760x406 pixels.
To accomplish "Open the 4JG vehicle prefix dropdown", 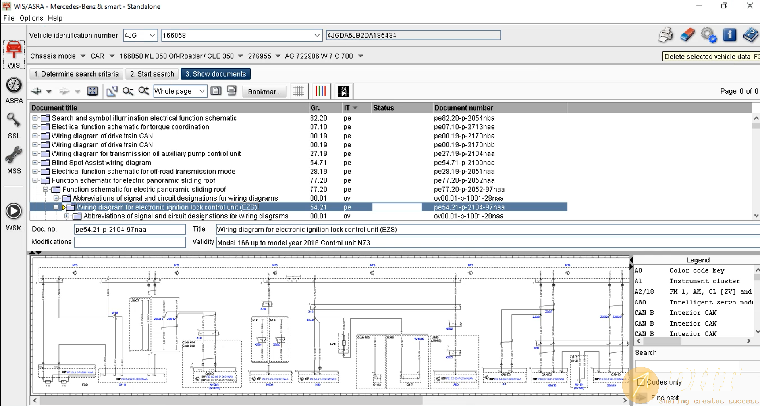I will coord(152,35).
